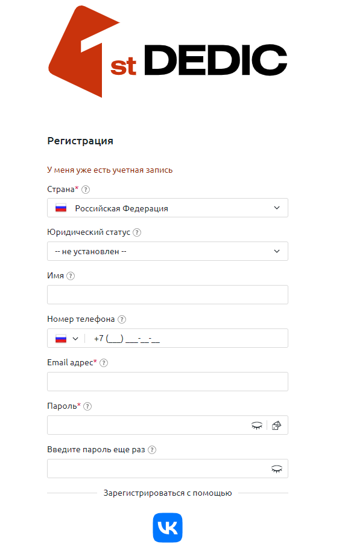The width and height of the screenshot is (342, 544).
Task: Focus the Имя text field
Action: [167, 295]
